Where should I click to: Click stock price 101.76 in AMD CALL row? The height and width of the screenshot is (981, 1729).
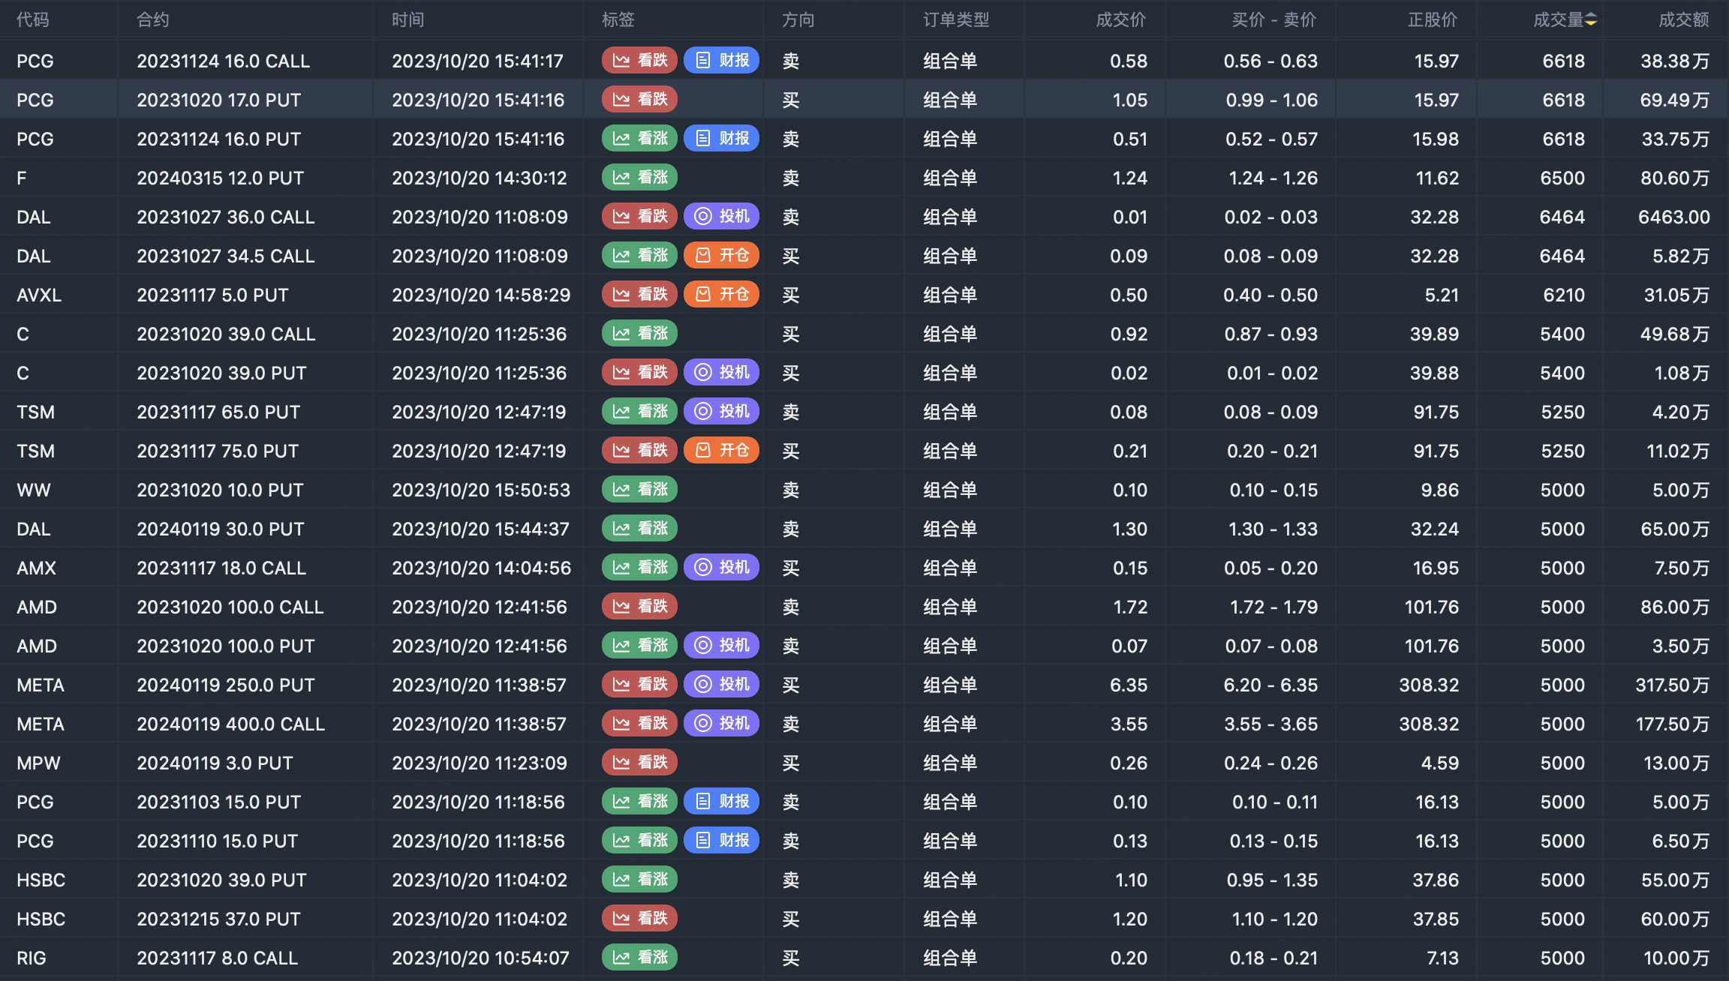1431,607
